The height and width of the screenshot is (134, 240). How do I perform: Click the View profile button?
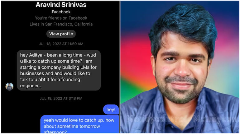[61, 34]
